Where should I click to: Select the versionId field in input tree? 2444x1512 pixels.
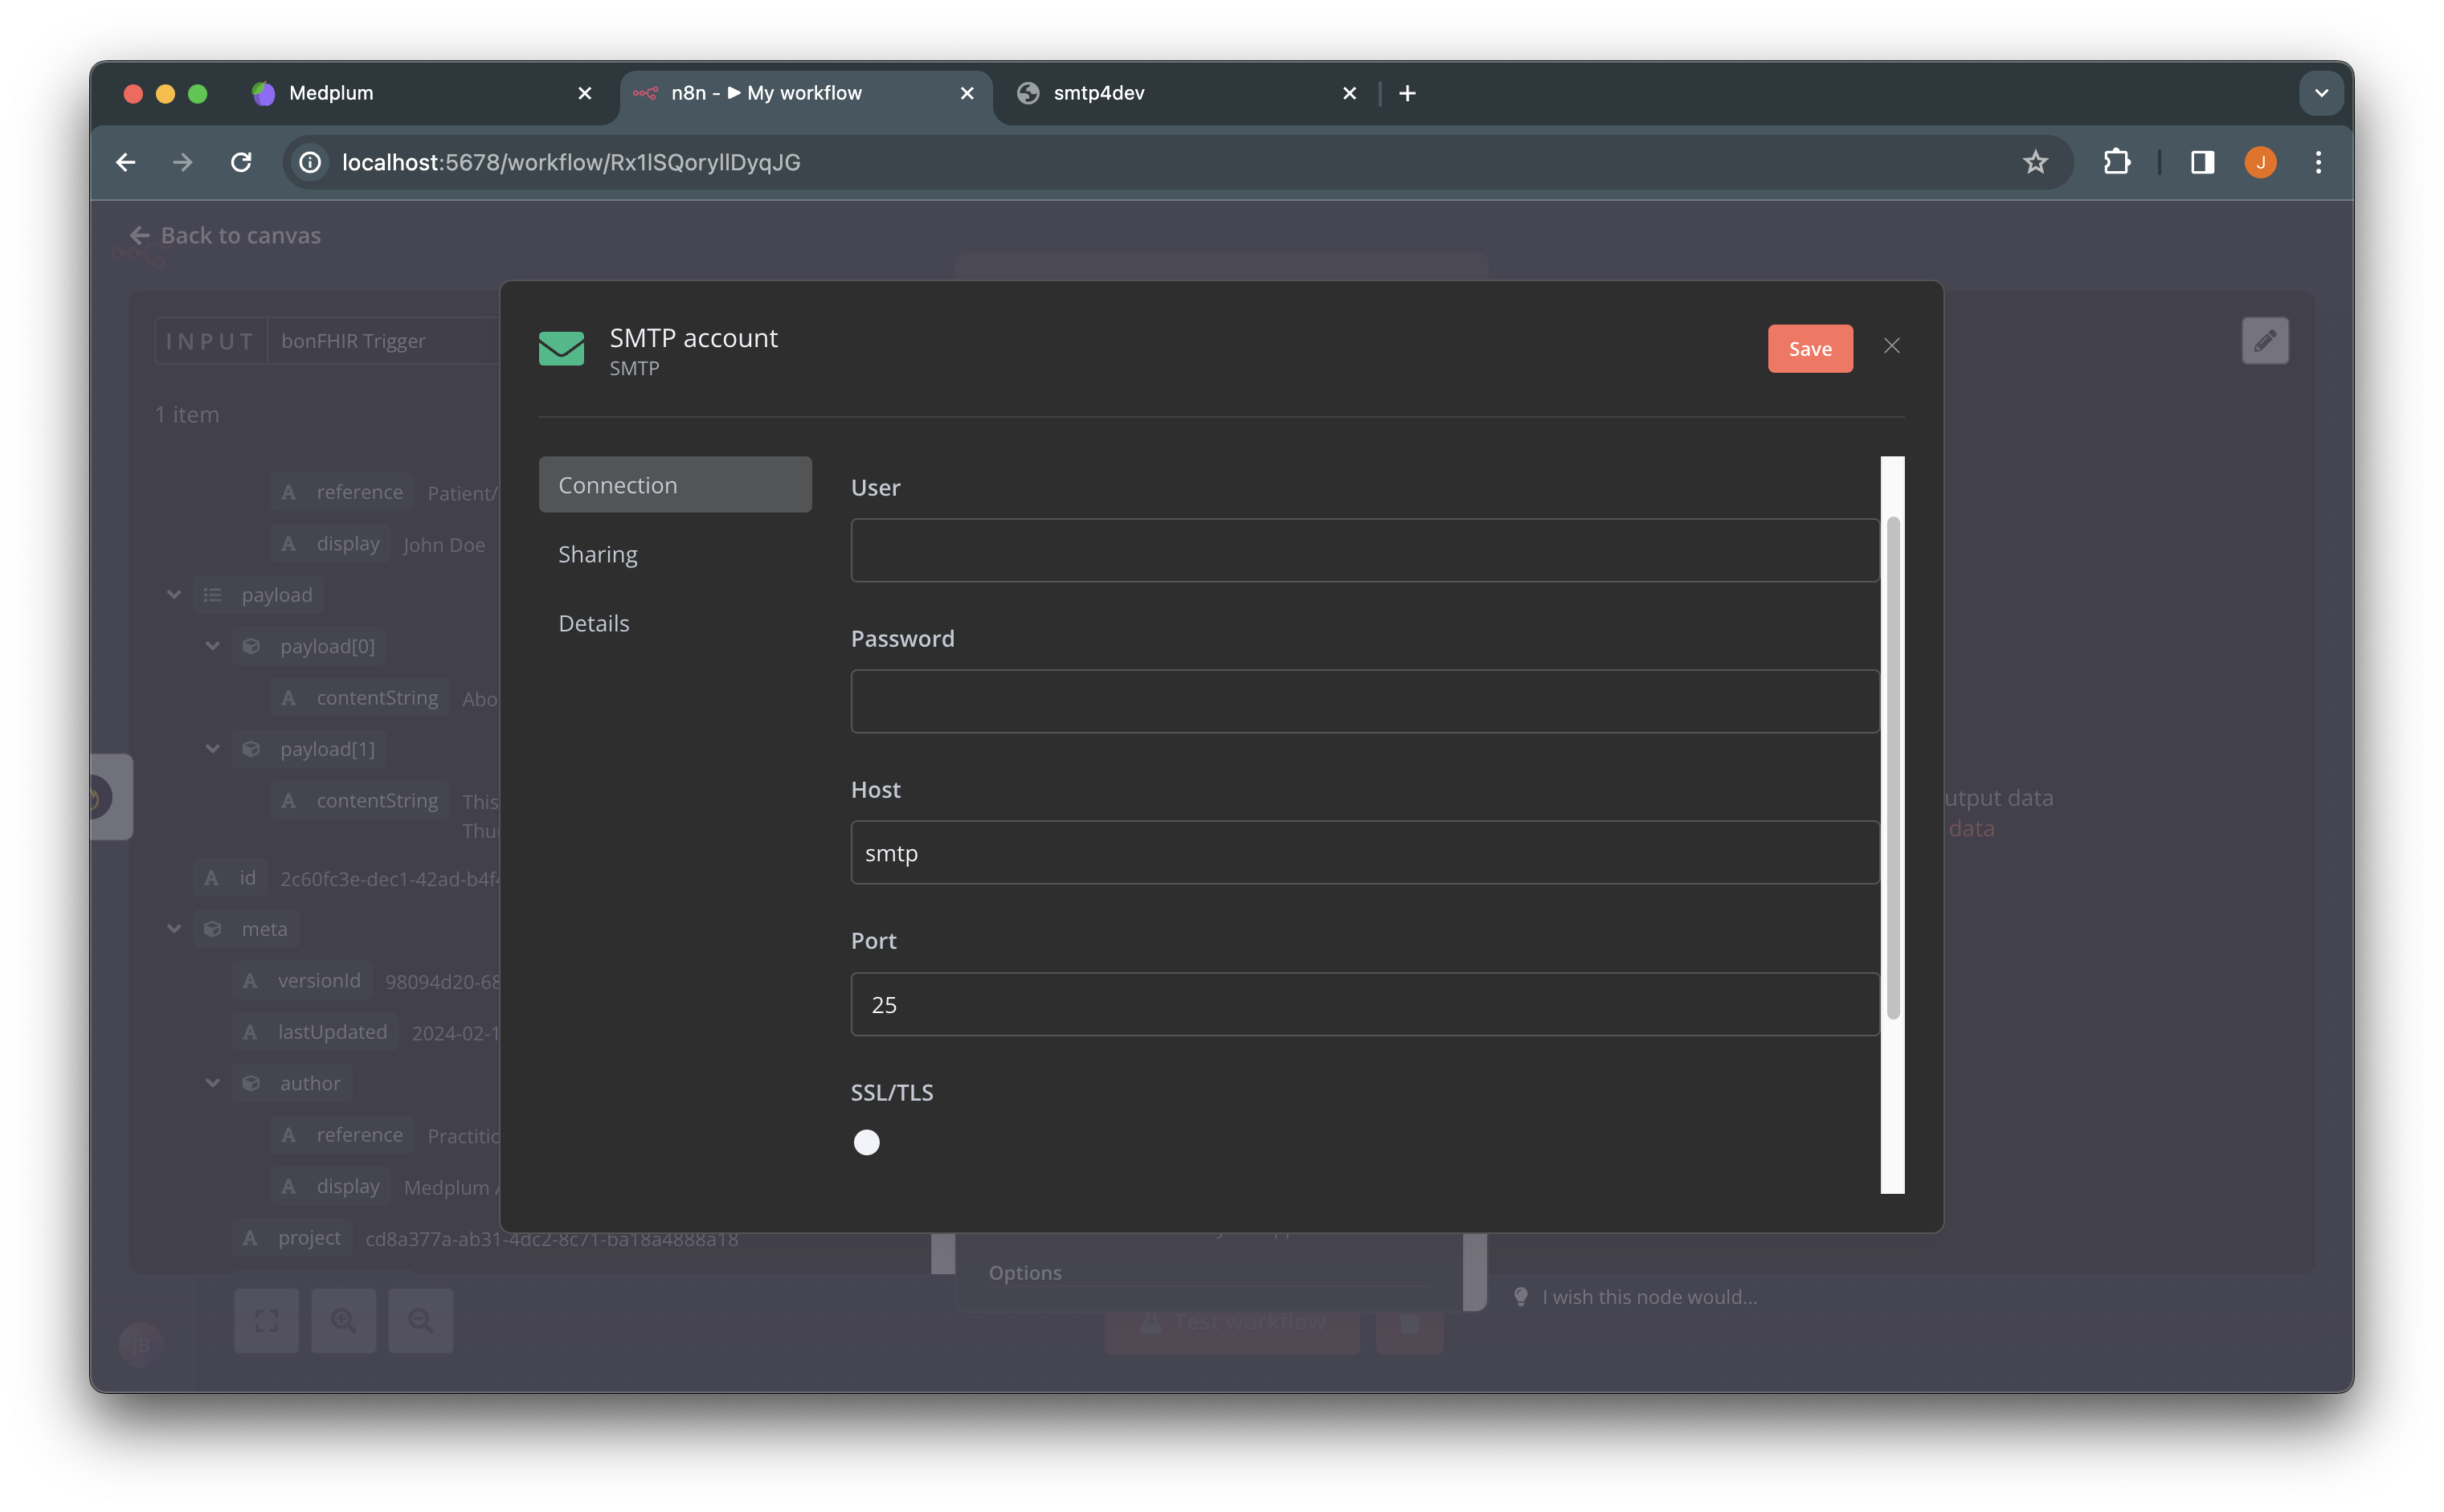(303, 980)
